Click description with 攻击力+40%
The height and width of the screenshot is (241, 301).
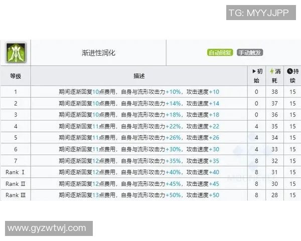pyautogui.click(x=139, y=172)
